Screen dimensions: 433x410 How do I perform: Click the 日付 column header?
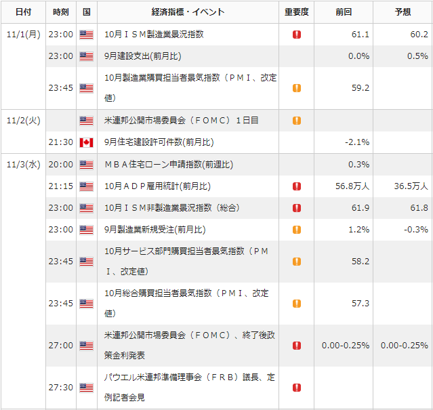(x=24, y=12)
